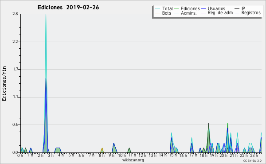
Task: Click the CC BY-SA 3.0 license text
Action: (x=252, y=160)
